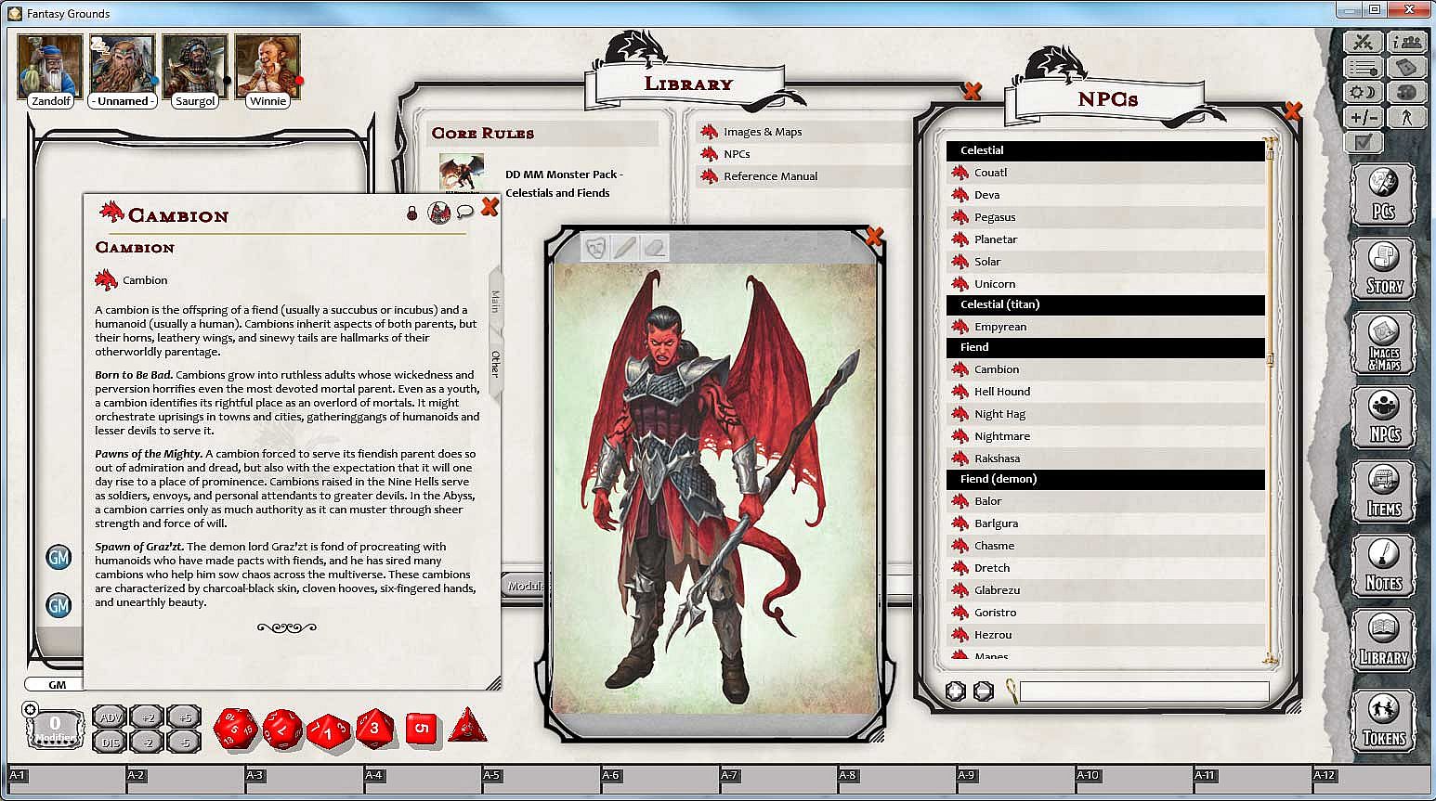Switch to the Main tab on Cambion sheet
The height and width of the screenshot is (801, 1436).
[x=495, y=301]
